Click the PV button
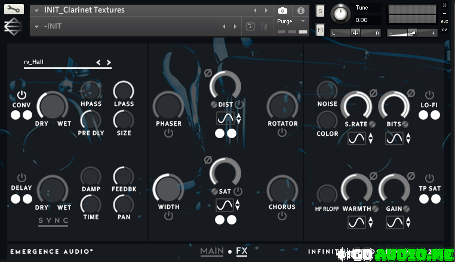455x262 pixels. click(444, 30)
